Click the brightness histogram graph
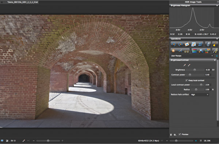This screenshot has width=219, height=144. click(x=194, y=18)
